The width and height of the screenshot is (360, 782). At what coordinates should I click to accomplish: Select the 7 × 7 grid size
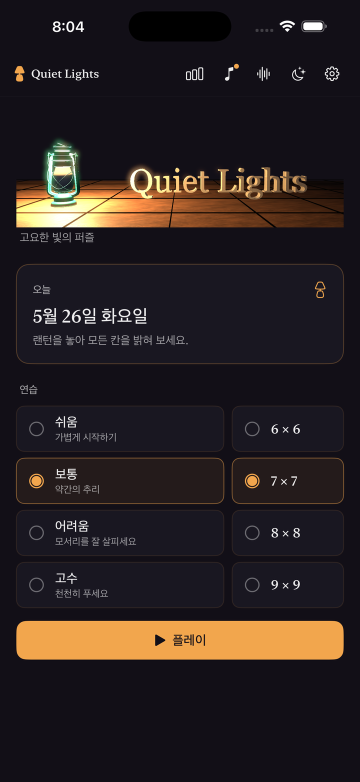pos(288,481)
